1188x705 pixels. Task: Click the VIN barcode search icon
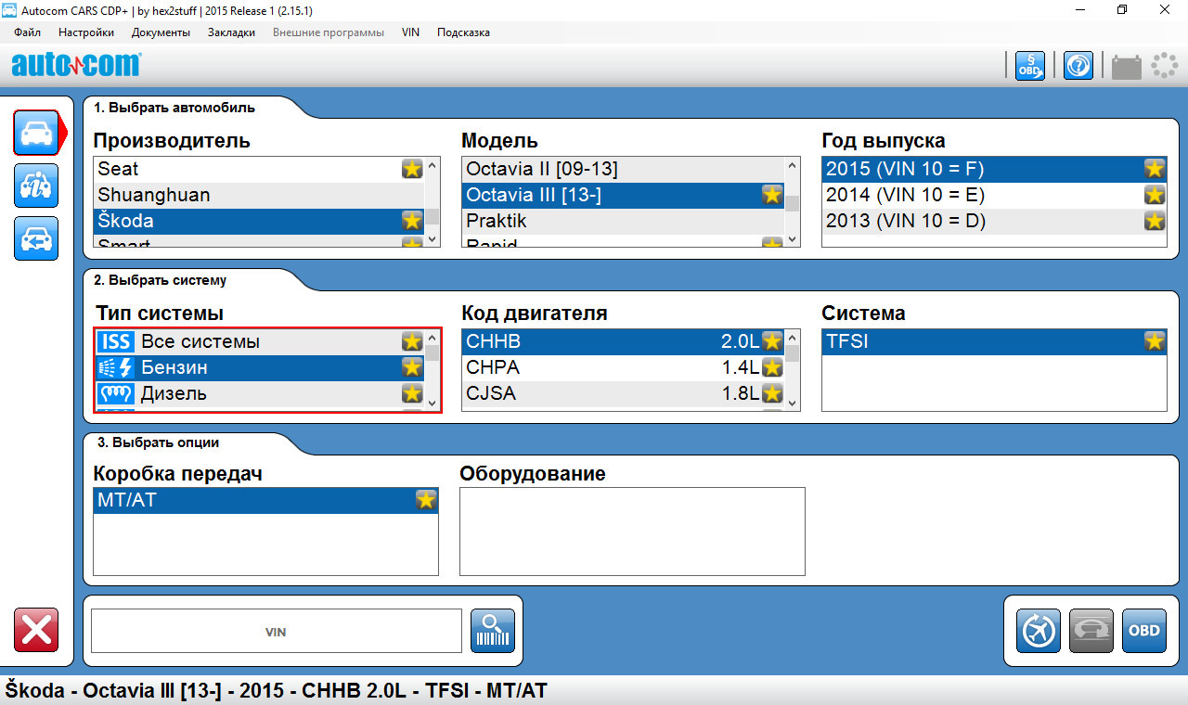[x=493, y=631]
